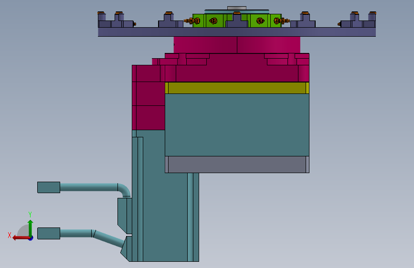414x268 pixels.
Task: Click the red X axis arrow of triad
Action: coord(21,238)
